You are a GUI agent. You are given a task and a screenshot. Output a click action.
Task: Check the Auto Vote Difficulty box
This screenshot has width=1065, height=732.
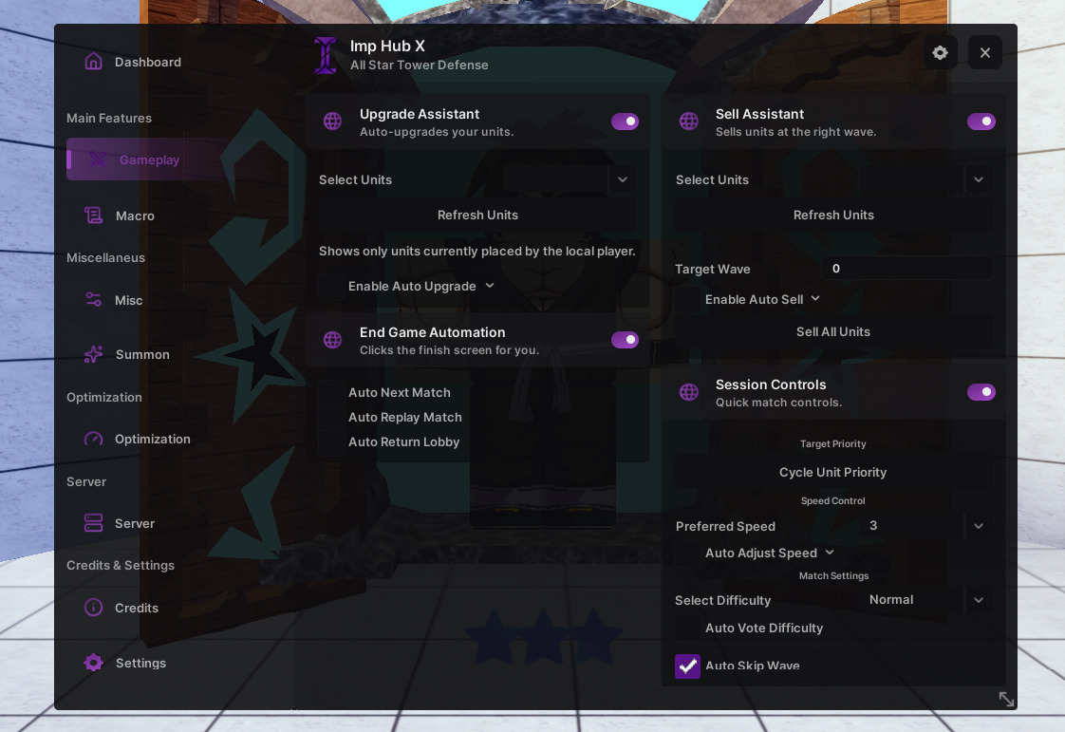tap(687, 628)
